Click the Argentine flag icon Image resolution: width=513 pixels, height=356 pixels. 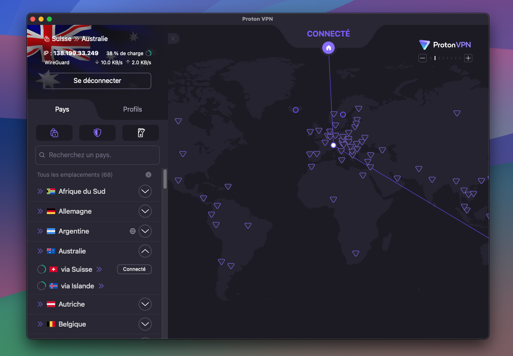(x=51, y=231)
